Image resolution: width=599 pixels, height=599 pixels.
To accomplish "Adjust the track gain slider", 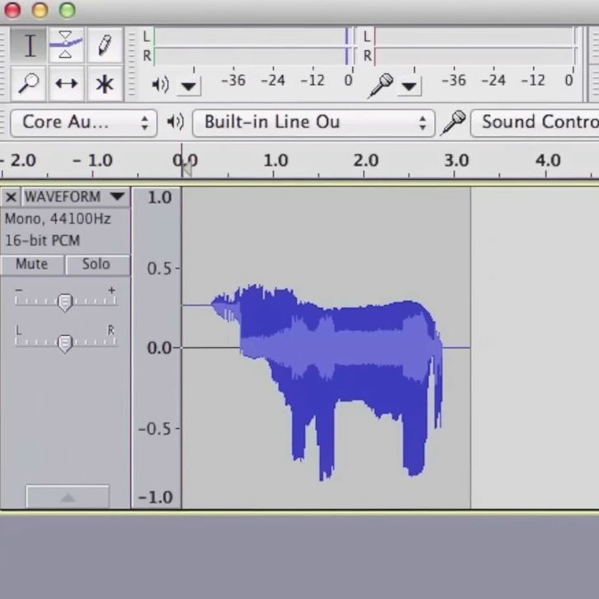I will tap(65, 301).
